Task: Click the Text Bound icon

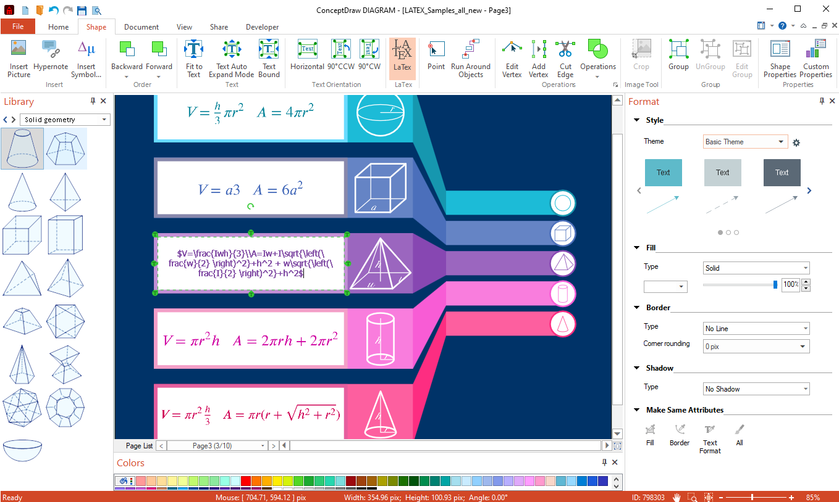Action: coord(269,59)
